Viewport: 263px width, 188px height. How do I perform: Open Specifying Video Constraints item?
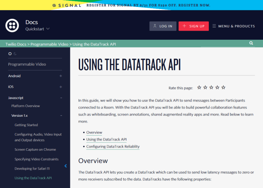point(37,159)
